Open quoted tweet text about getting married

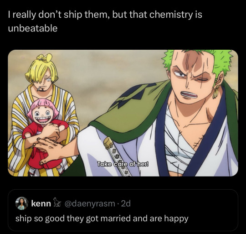click(102, 218)
